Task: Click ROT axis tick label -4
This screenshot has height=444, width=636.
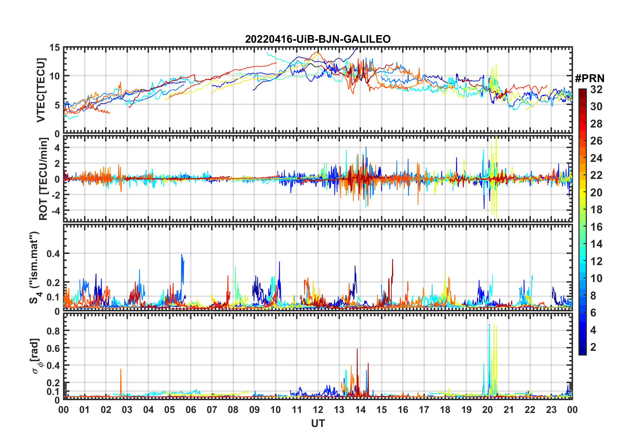Action: (55, 211)
